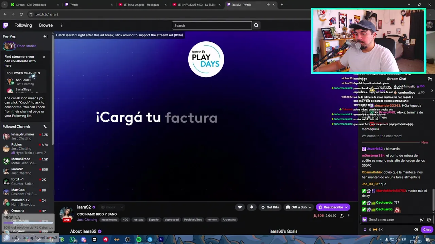
Task: Click the share stream icon
Action: (342, 216)
